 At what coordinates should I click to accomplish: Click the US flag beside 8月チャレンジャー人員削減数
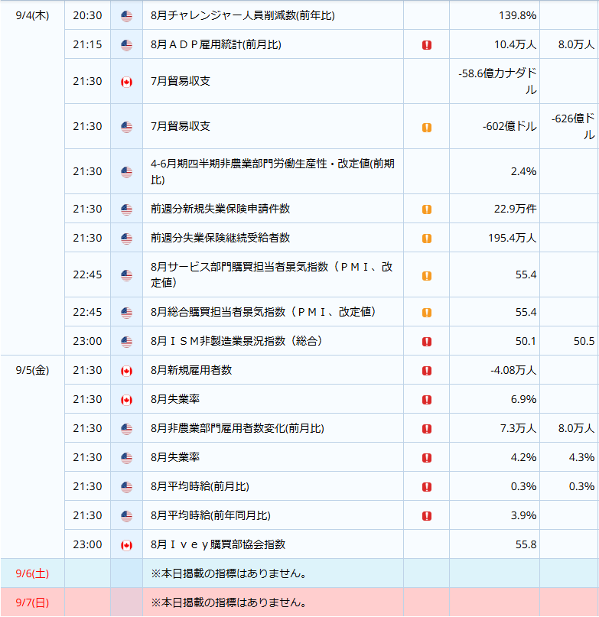pyautogui.click(x=126, y=16)
